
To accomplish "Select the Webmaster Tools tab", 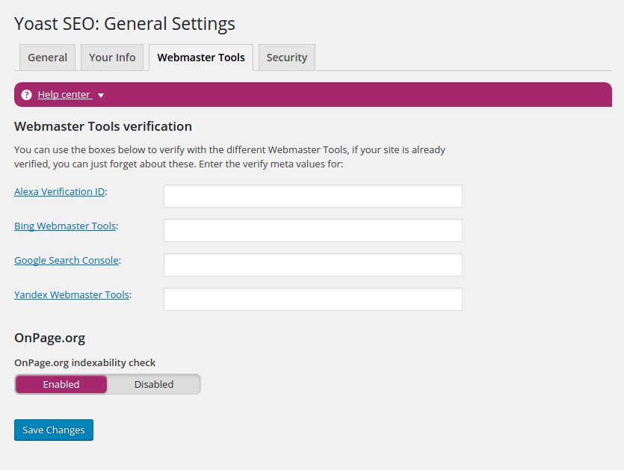I will [201, 58].
